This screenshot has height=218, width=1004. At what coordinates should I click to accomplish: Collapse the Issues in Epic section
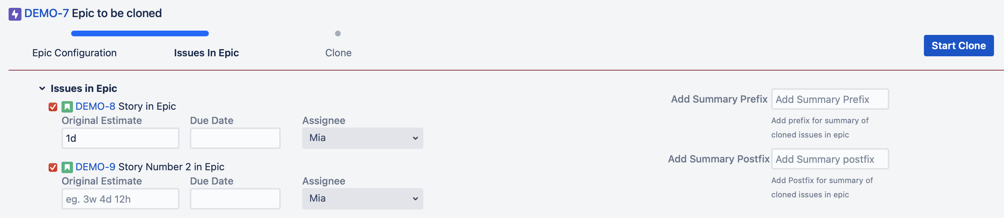(x=42, y=89)
